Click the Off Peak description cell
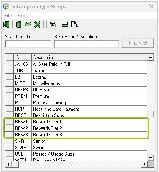The height and width of the screenshot is (172, 159). point(89,90)
